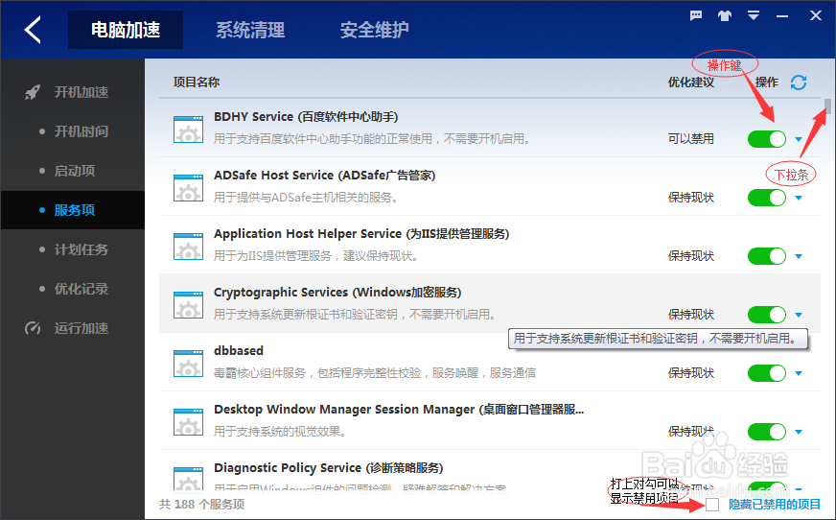Toggle the dbbased service switch
This screenshot has width=836, height=520.
[767, 373]
